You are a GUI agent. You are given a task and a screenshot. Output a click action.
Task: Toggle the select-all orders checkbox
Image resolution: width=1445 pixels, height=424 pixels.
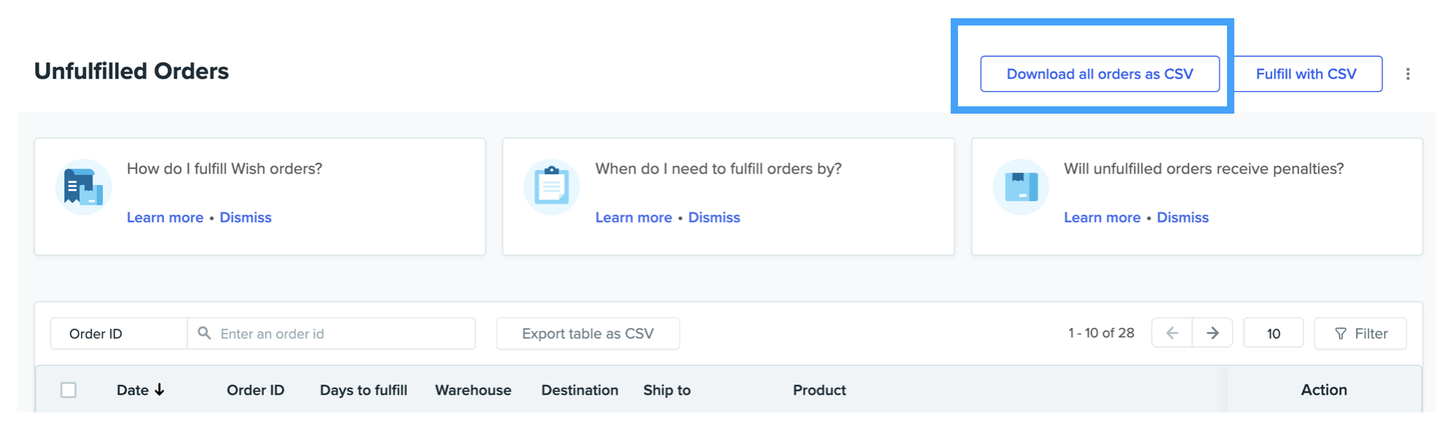[69, 390]
